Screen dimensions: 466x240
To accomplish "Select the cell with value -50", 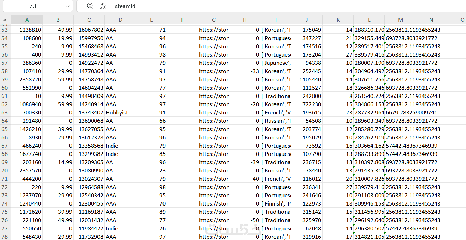I will coord(245,220).
